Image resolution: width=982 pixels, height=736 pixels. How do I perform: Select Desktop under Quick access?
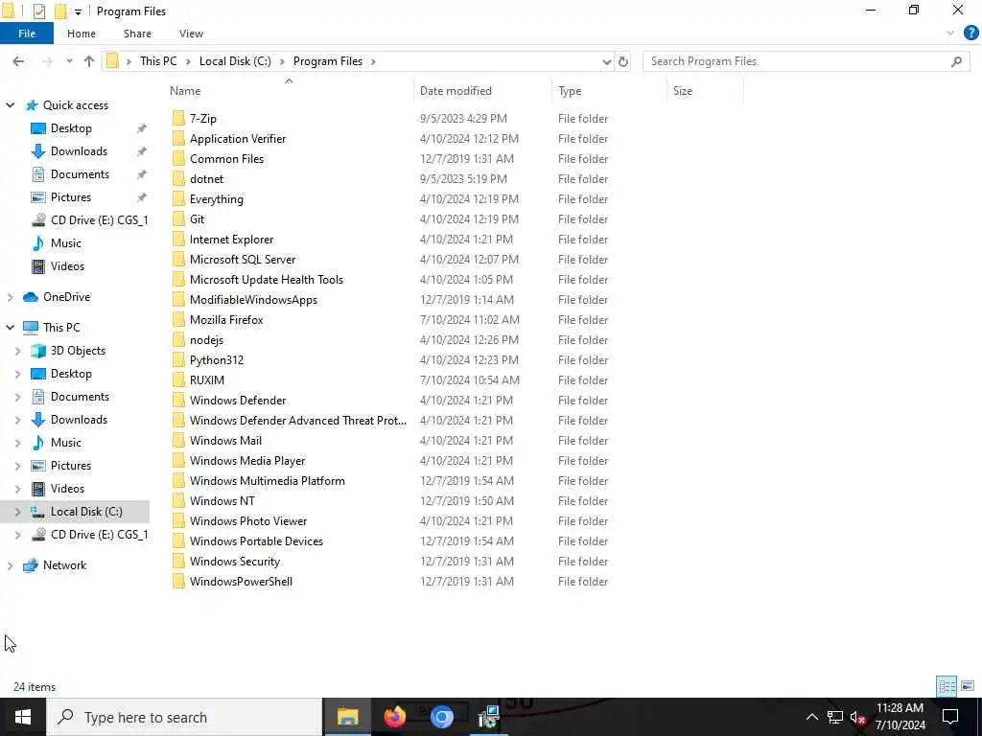point(71,128)
